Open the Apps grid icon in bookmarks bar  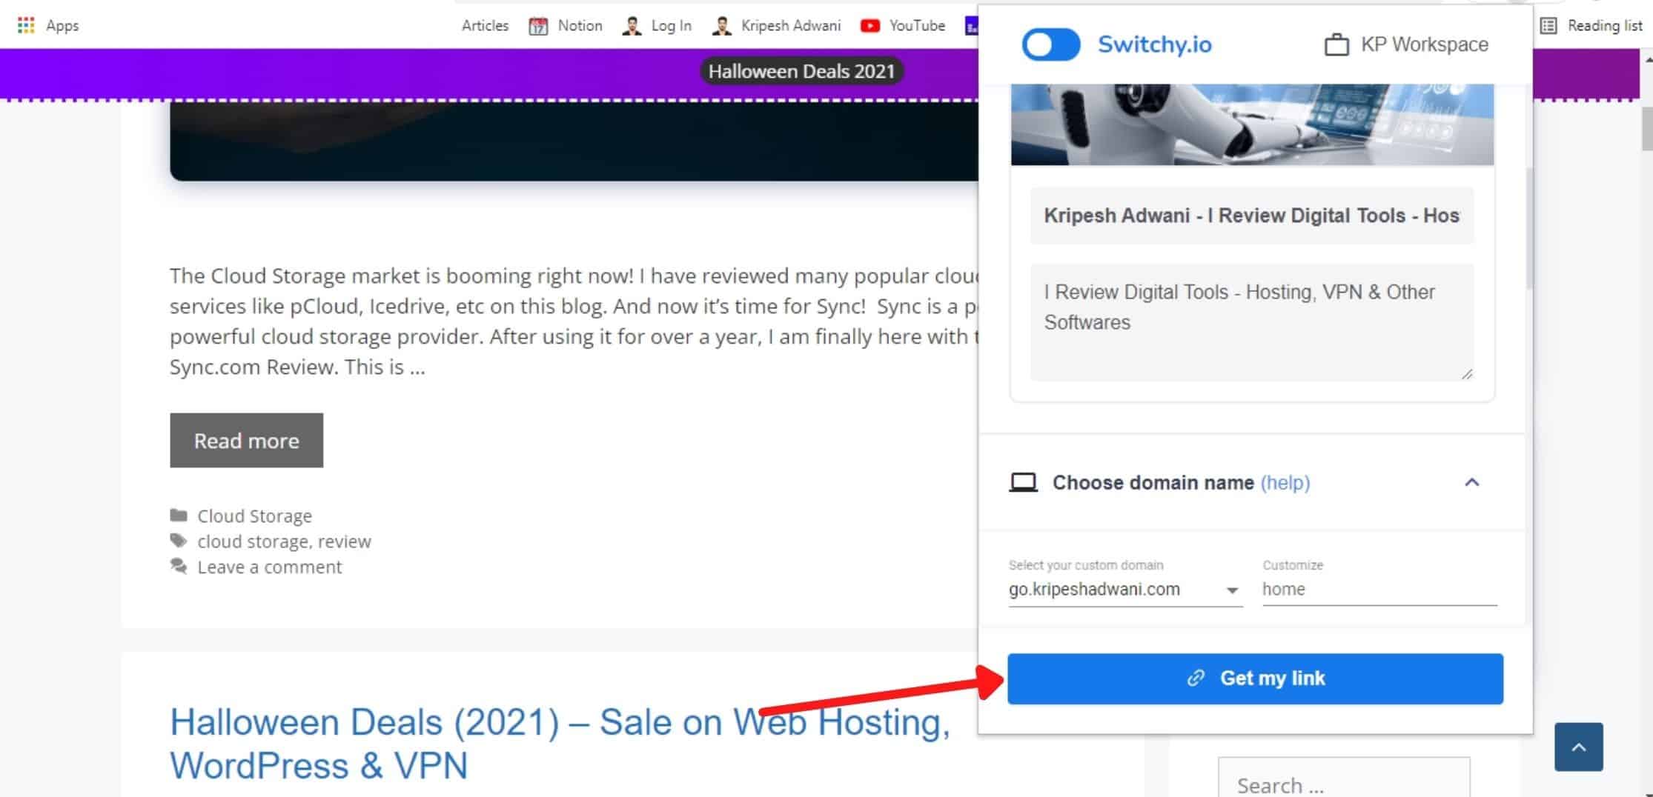26,26
